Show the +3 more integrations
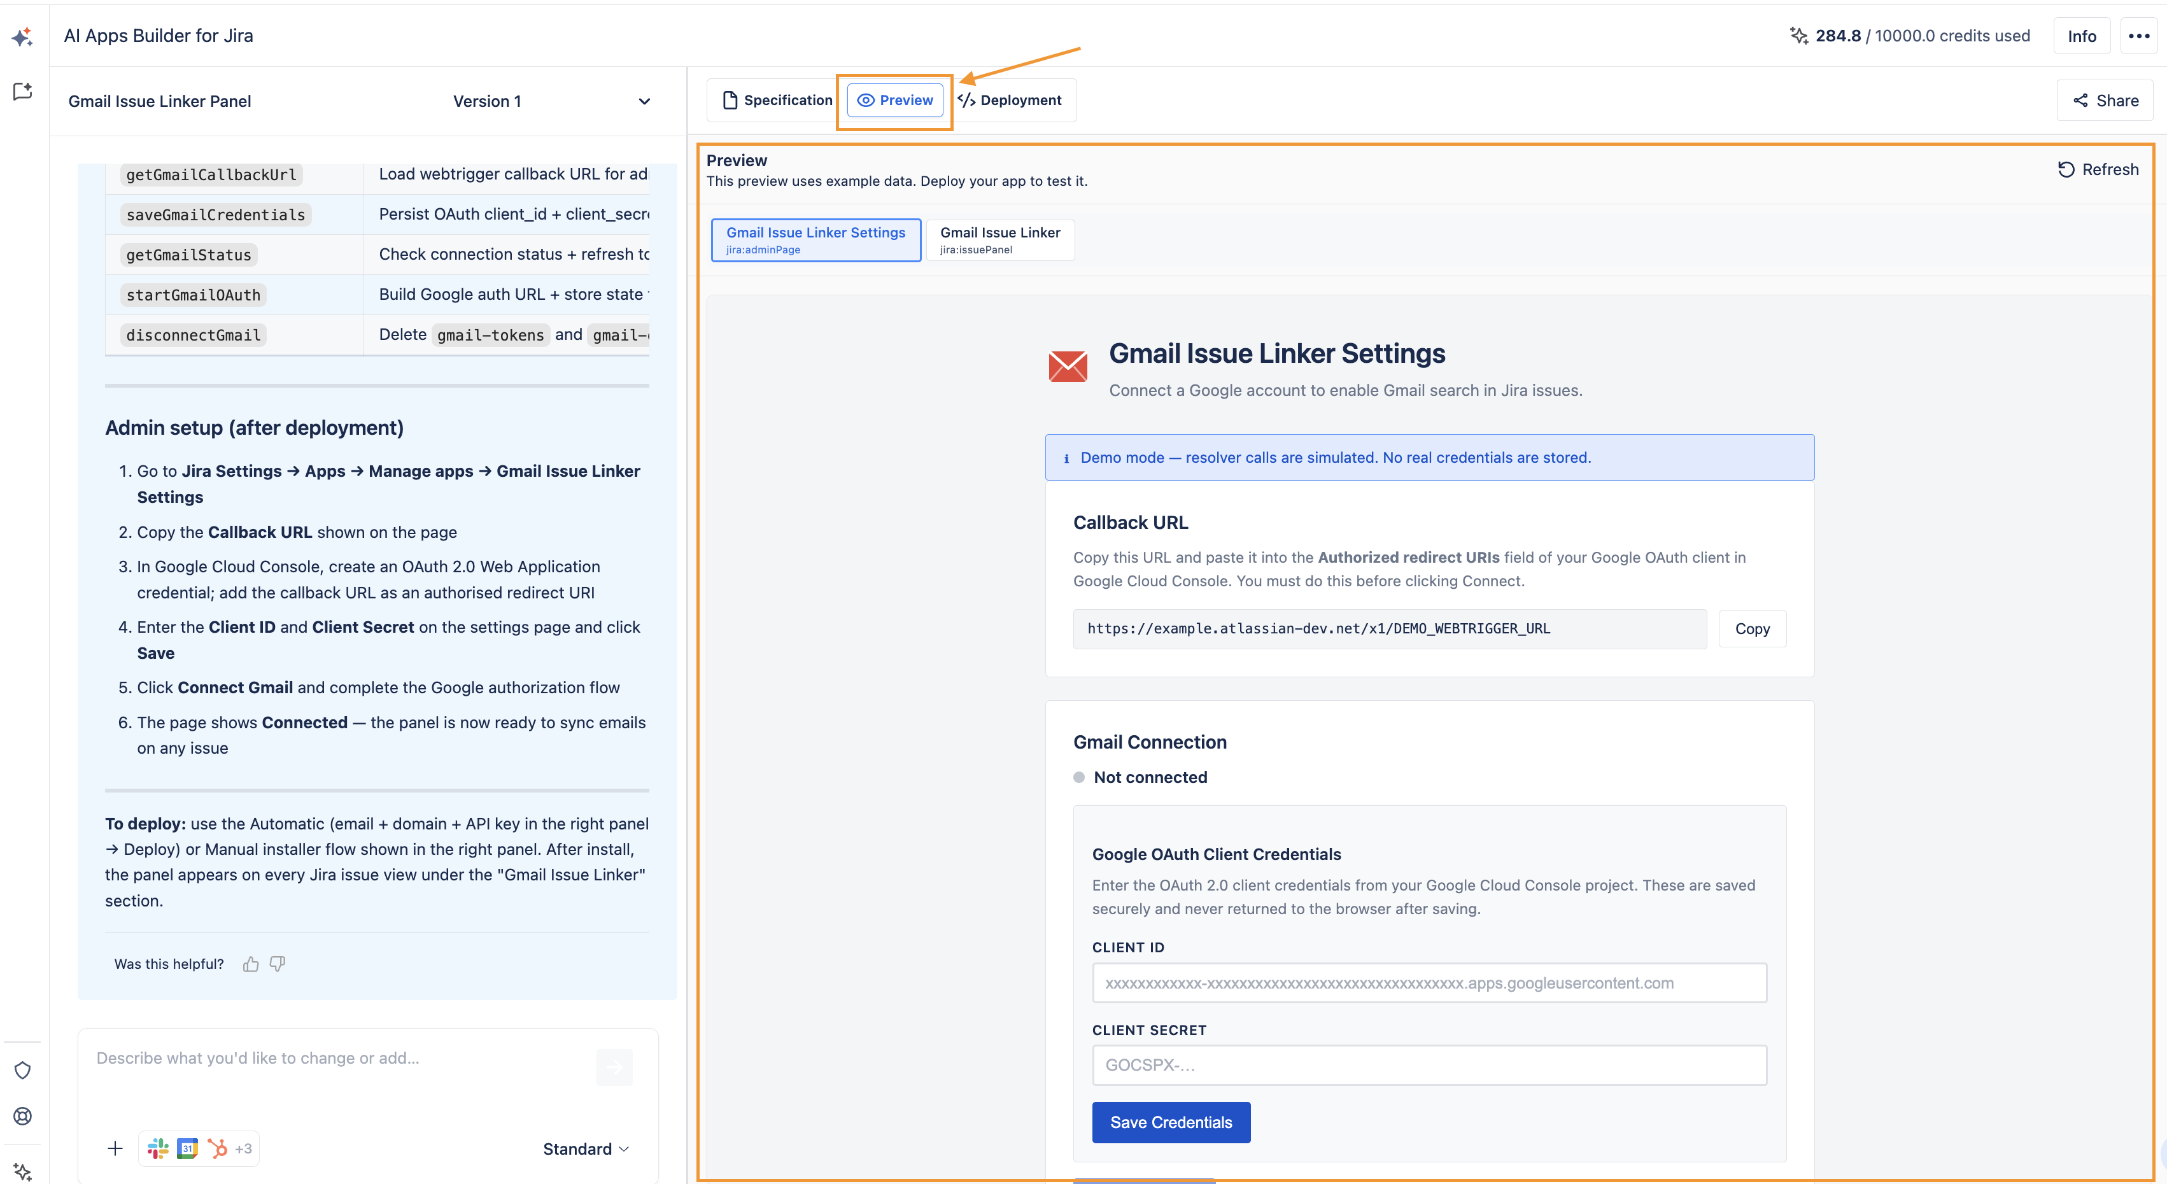The image size is (2167, 1184). [243, 1149]
